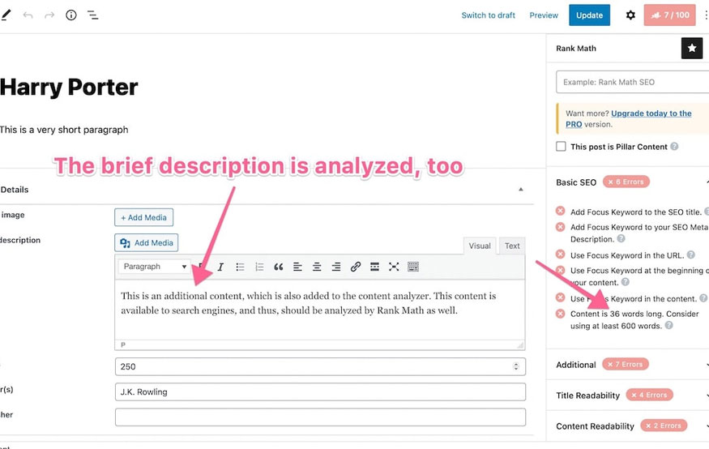
Task: Toggle fullscreen distraction-free mode
Action: point(394,267)
